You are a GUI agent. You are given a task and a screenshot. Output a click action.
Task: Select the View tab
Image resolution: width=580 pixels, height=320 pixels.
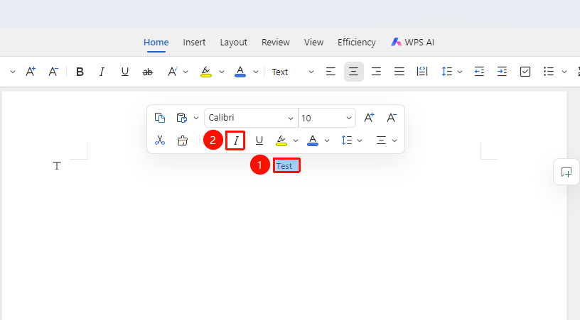[x=313, y=43]
